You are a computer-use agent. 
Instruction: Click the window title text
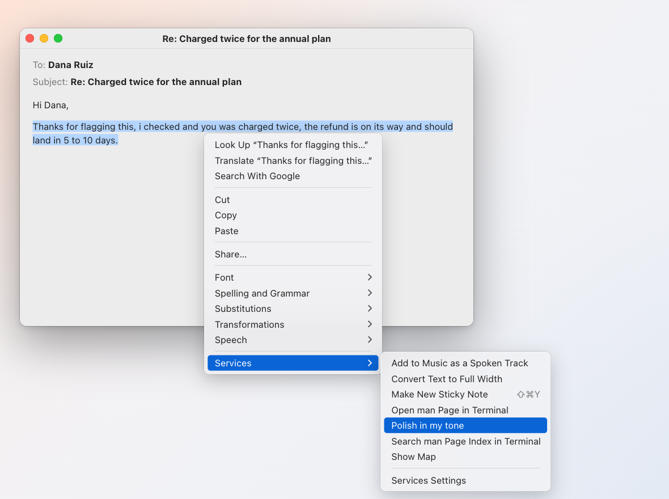(247, 39)
